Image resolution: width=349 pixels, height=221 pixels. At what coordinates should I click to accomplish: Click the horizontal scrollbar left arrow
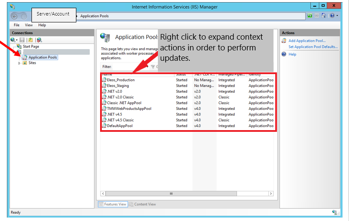pos(103,194)
